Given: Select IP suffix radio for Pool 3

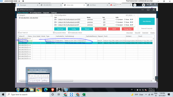Looking at the screenshot, I should pyautogui.click(x=131, y=25).
